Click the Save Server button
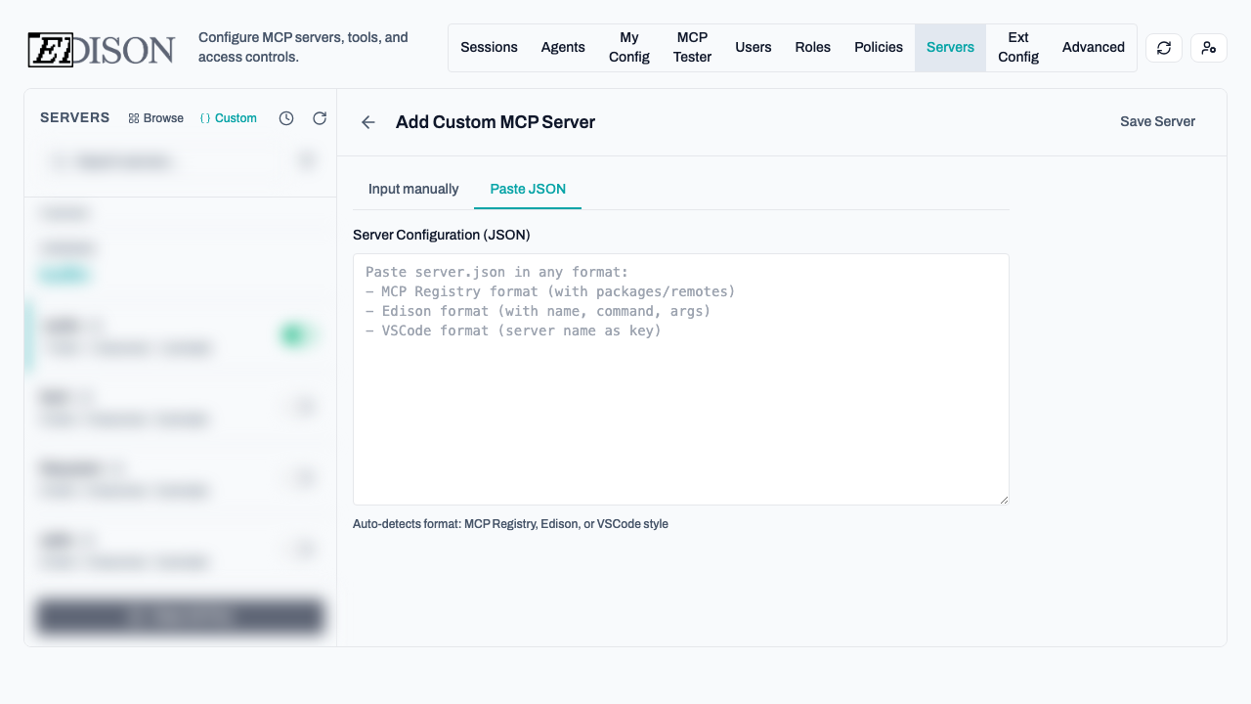The height and width of the screenshot is (704, 1251). (1157, 121)
